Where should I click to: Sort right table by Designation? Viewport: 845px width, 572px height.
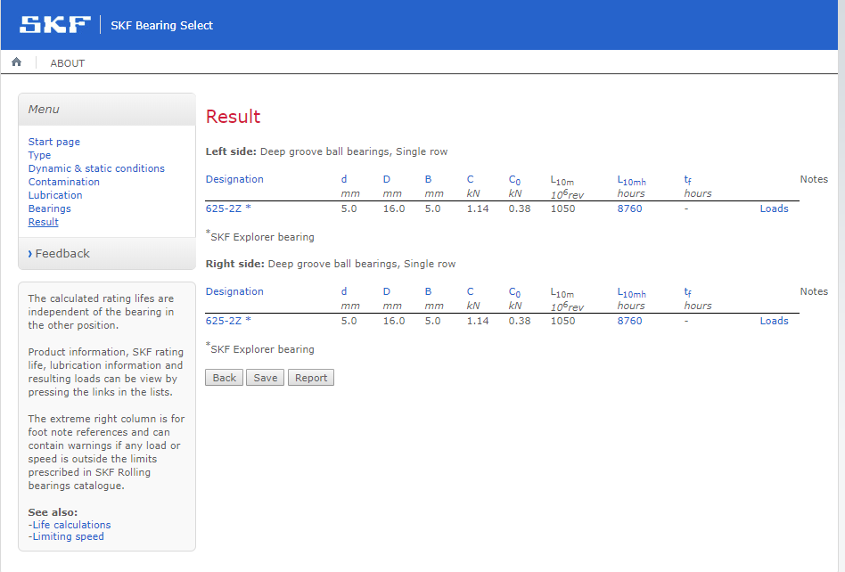point(234,291)
